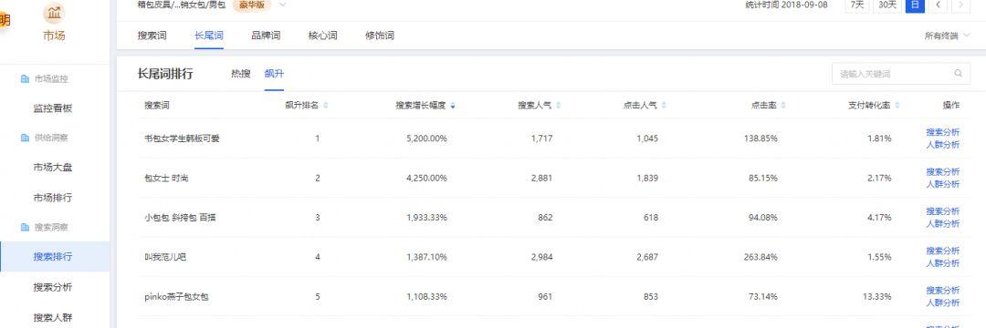The image size is (986, 328).
Task: Click the search magnifier icon in keyword box
Action: (958, 74)
